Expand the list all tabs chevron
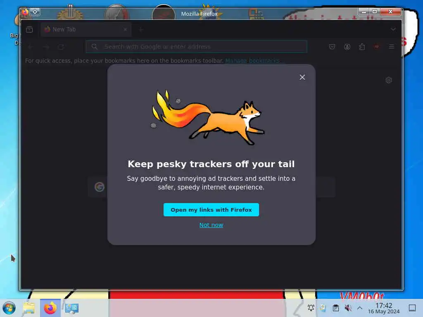The height and width of the screenshot is (317, 423). pos(393,29)
